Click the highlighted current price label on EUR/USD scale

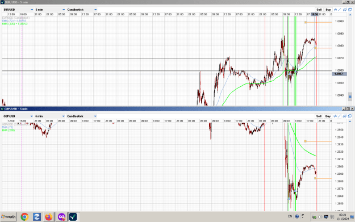tap(339, 74)
